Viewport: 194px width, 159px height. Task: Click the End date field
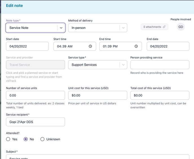coord(168,46)
